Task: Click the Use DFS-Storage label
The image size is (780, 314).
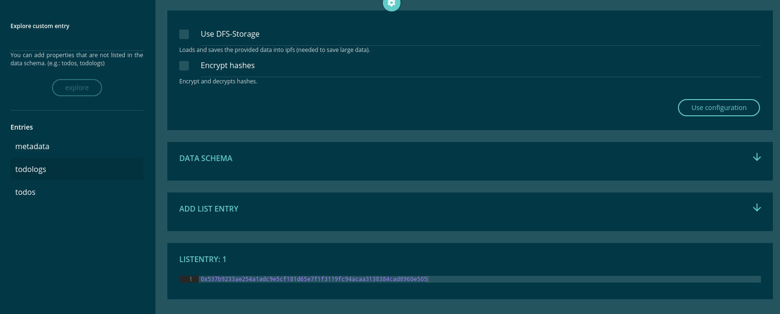Action: point(230,34)
